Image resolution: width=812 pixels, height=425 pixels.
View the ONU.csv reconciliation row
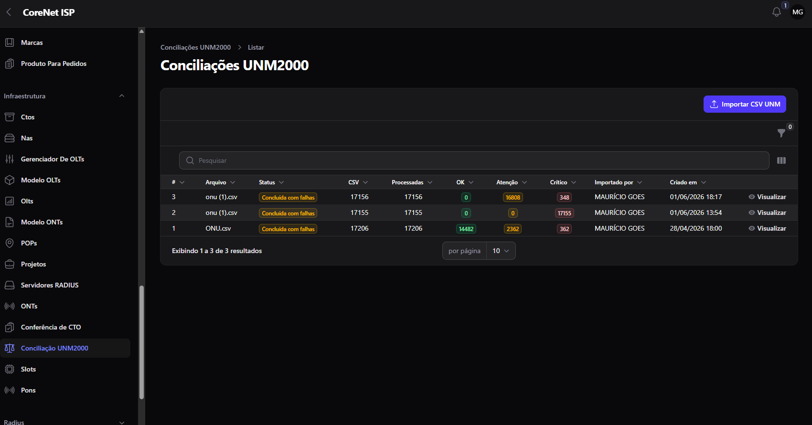(x=767, y=228)
